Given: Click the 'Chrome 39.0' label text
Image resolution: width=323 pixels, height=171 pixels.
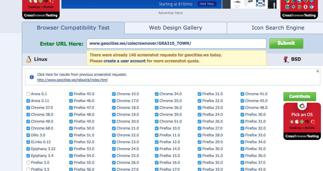Looking at the screenshot, I should (x=170, y=115).
